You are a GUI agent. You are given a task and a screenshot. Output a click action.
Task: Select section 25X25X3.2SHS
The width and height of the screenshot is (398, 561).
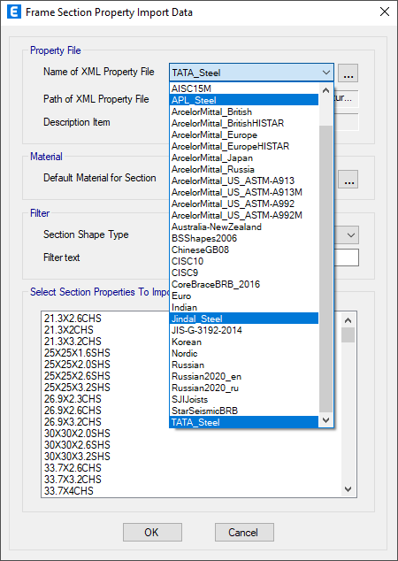77,387
